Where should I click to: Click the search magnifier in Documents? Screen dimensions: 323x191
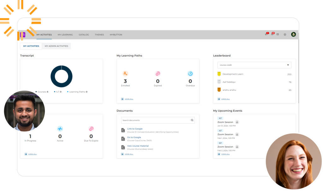tap(192, 120)
